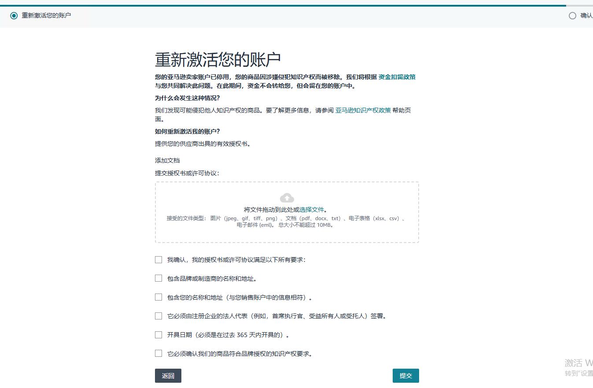Click the 添加文档 section label

pos(167,160)
